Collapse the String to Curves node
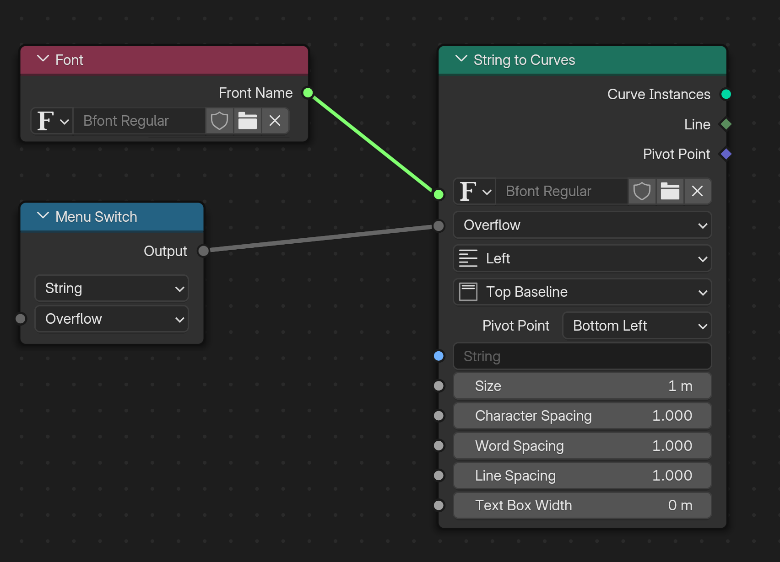The image size is (780, 562). (x=461, y=59)
